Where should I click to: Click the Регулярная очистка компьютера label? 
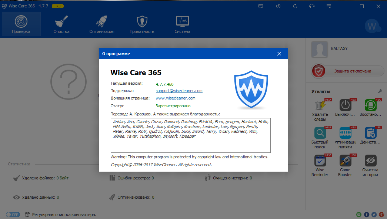(64, 215)
